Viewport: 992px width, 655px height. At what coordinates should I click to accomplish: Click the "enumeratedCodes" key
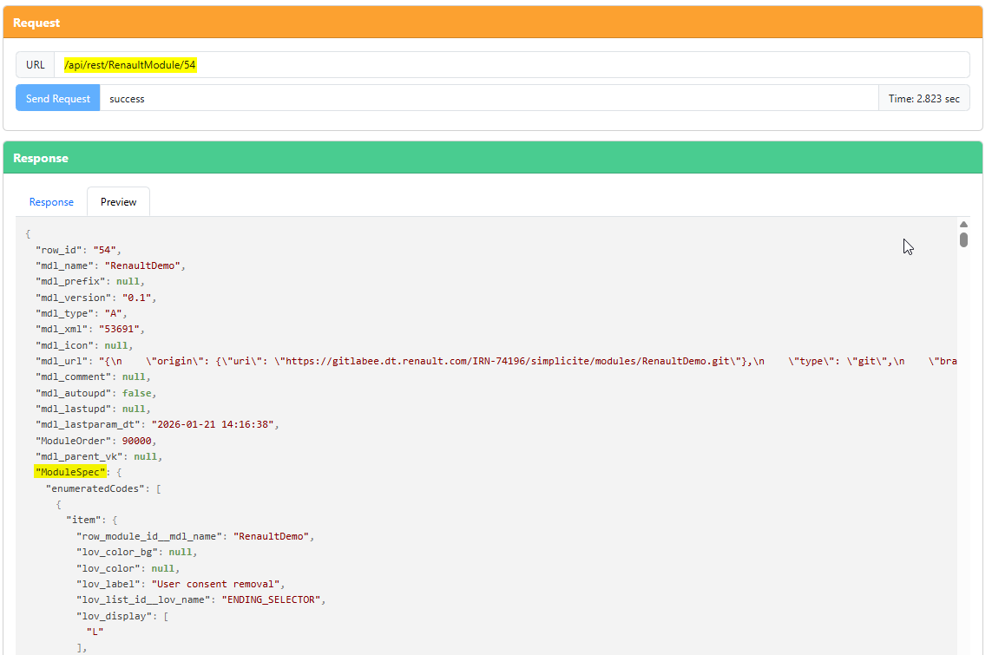click(x=95, y=488)
